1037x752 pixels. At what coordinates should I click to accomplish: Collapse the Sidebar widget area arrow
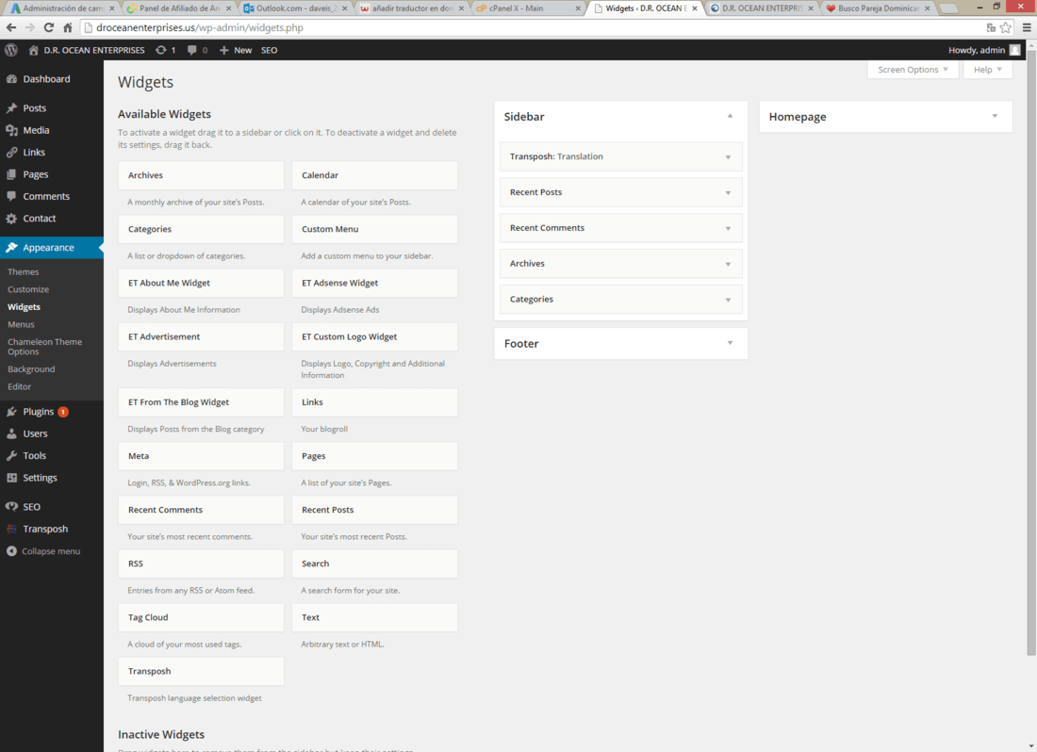coord(730,116)
